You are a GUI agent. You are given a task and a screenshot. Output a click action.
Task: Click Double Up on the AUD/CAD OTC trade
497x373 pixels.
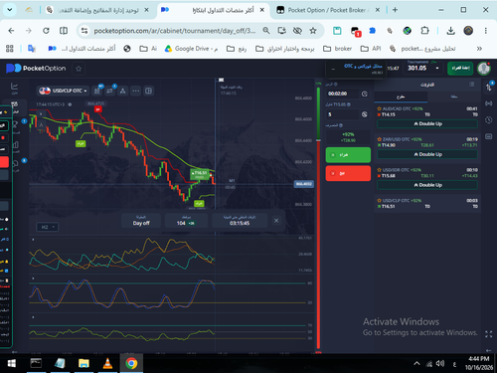tap(427, 123)
